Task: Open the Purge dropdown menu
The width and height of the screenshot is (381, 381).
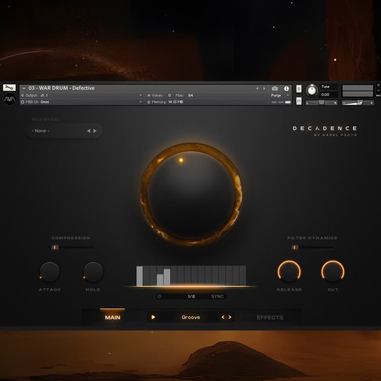Action: pyautogui.click(x=280, y=95)
